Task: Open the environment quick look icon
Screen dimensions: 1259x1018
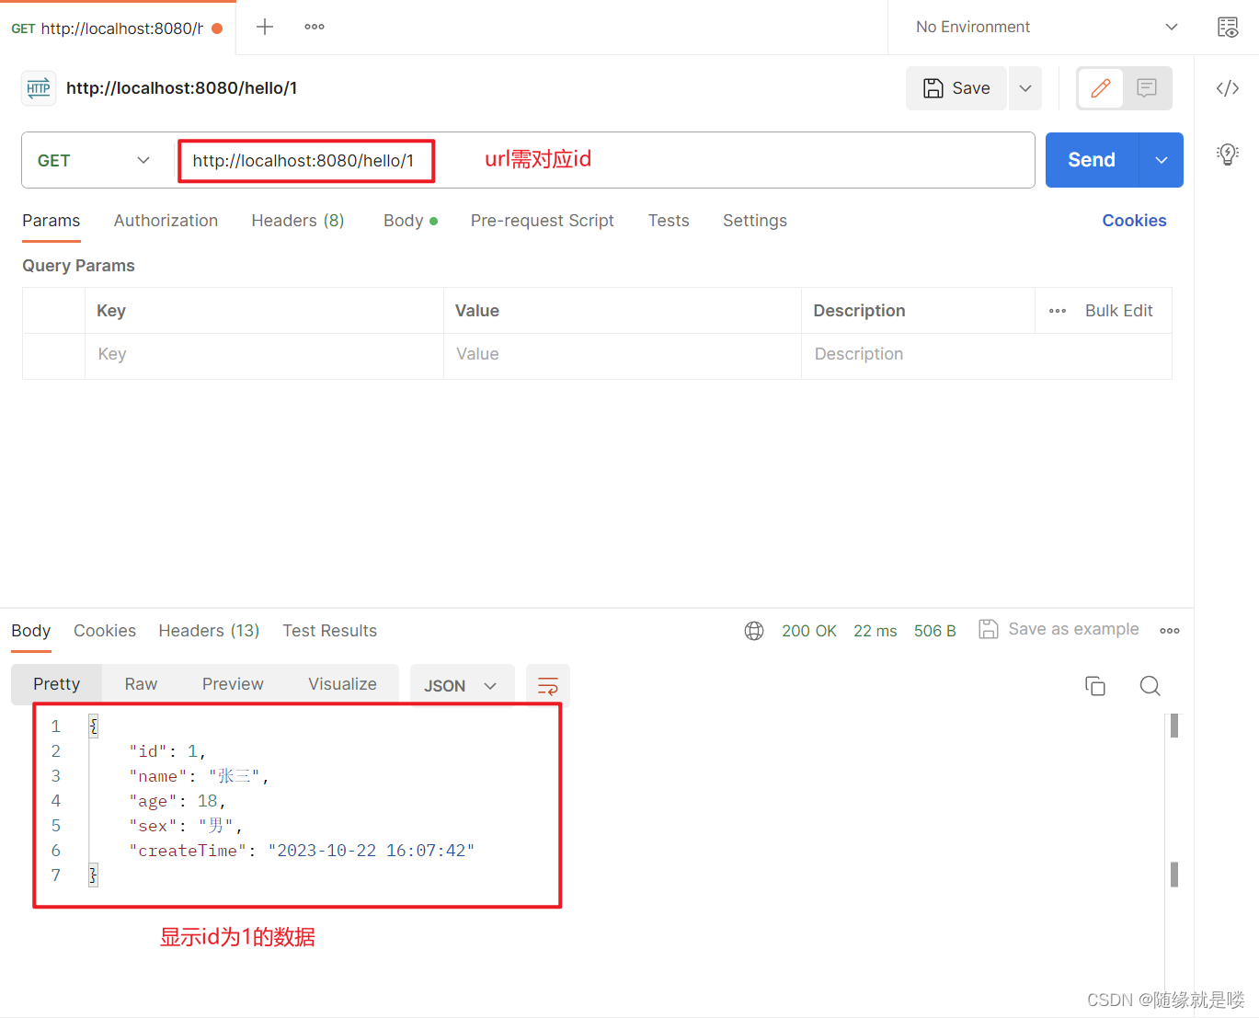Action: pyautogui.click(x=1228, y=27)
